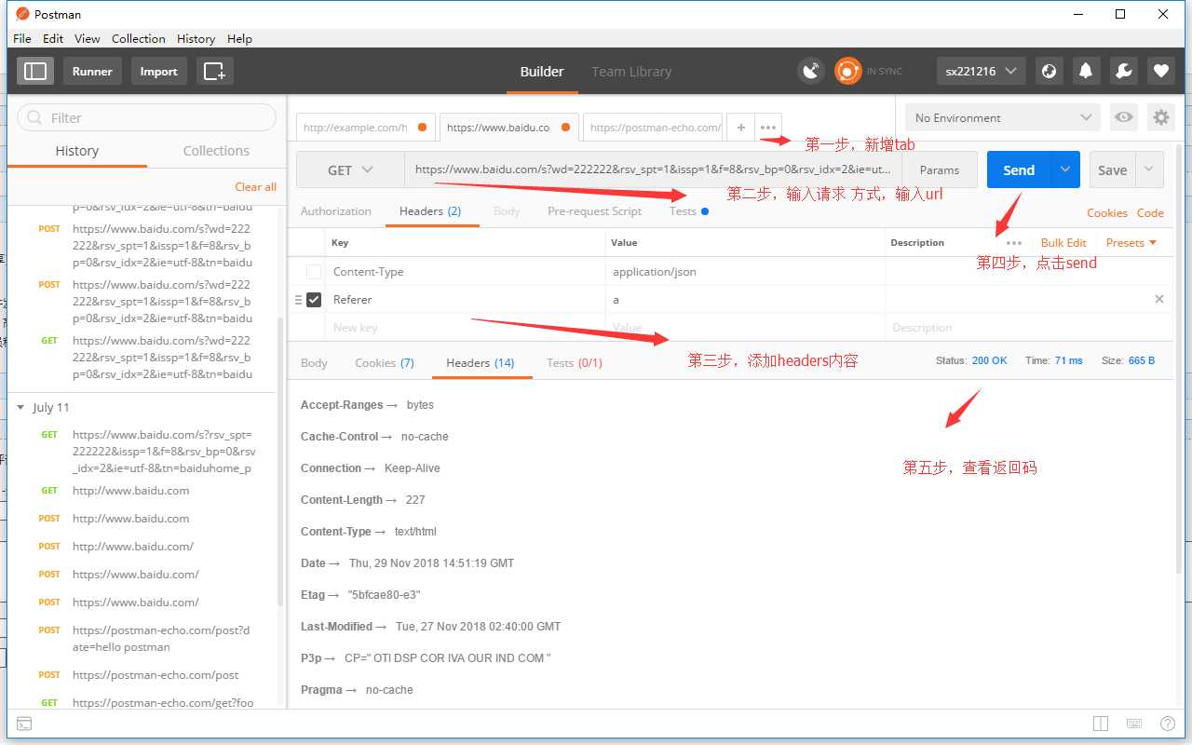The height and width of the screenshot is (745, 1192).
Task: Open help question mark icon
Action: coord(1167,724)
